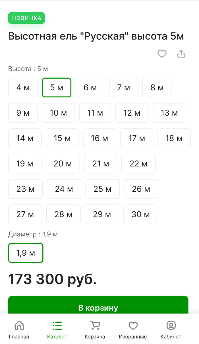This screenshot has height=344, width=199.
Task: Pick the 16 м height option
Action: pyautogui.click(x=100, y=138)
